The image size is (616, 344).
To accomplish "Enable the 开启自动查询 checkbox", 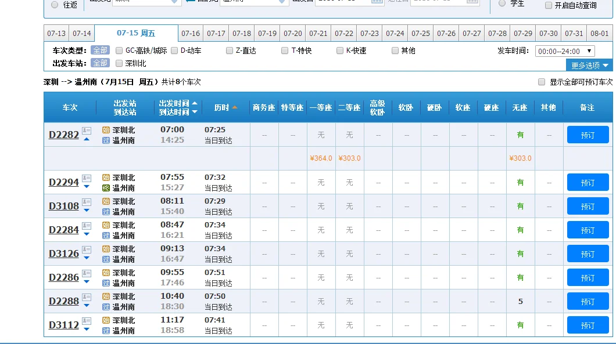I will 548,5.
